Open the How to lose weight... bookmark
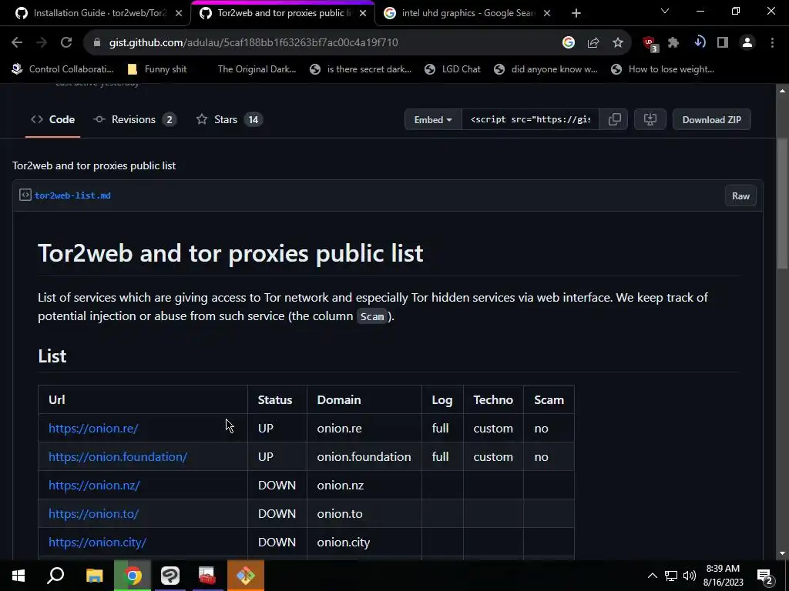The height and width of the screenshot is (591, 789). [x=663, y=69]
